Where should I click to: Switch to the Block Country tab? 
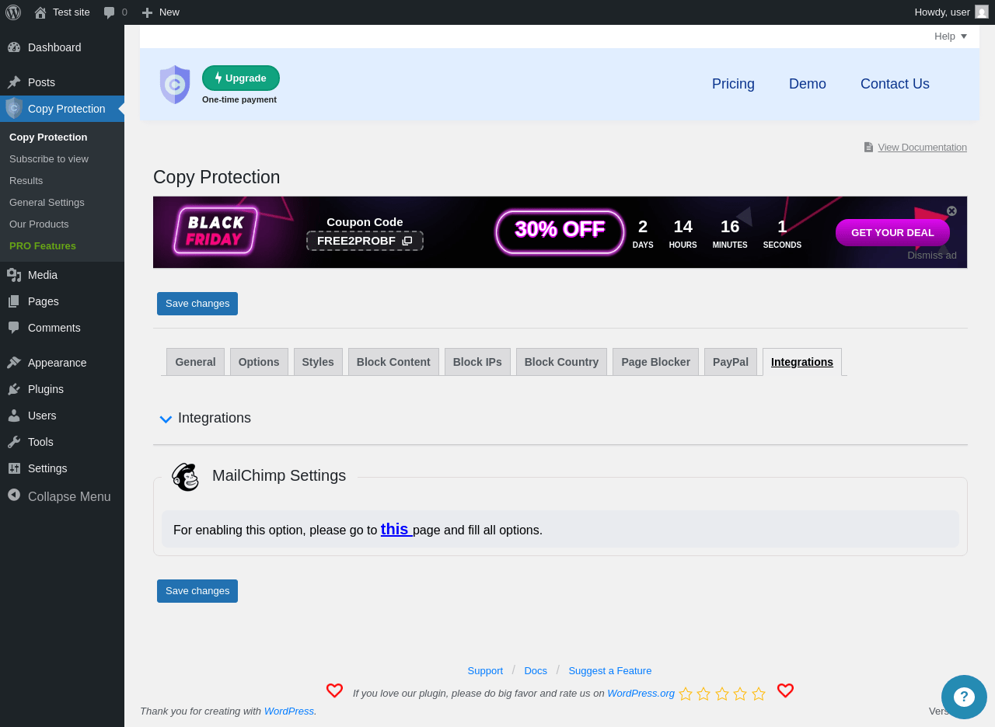click(x=561, y=362)
